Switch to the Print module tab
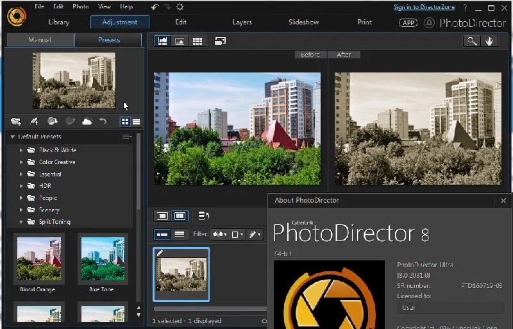Image resolution: width=513 pixels, height=329 pixels. point(364,22)
